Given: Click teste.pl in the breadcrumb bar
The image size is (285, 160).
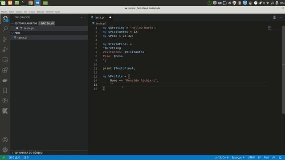Looking at the screenshot, I should 101,24.
